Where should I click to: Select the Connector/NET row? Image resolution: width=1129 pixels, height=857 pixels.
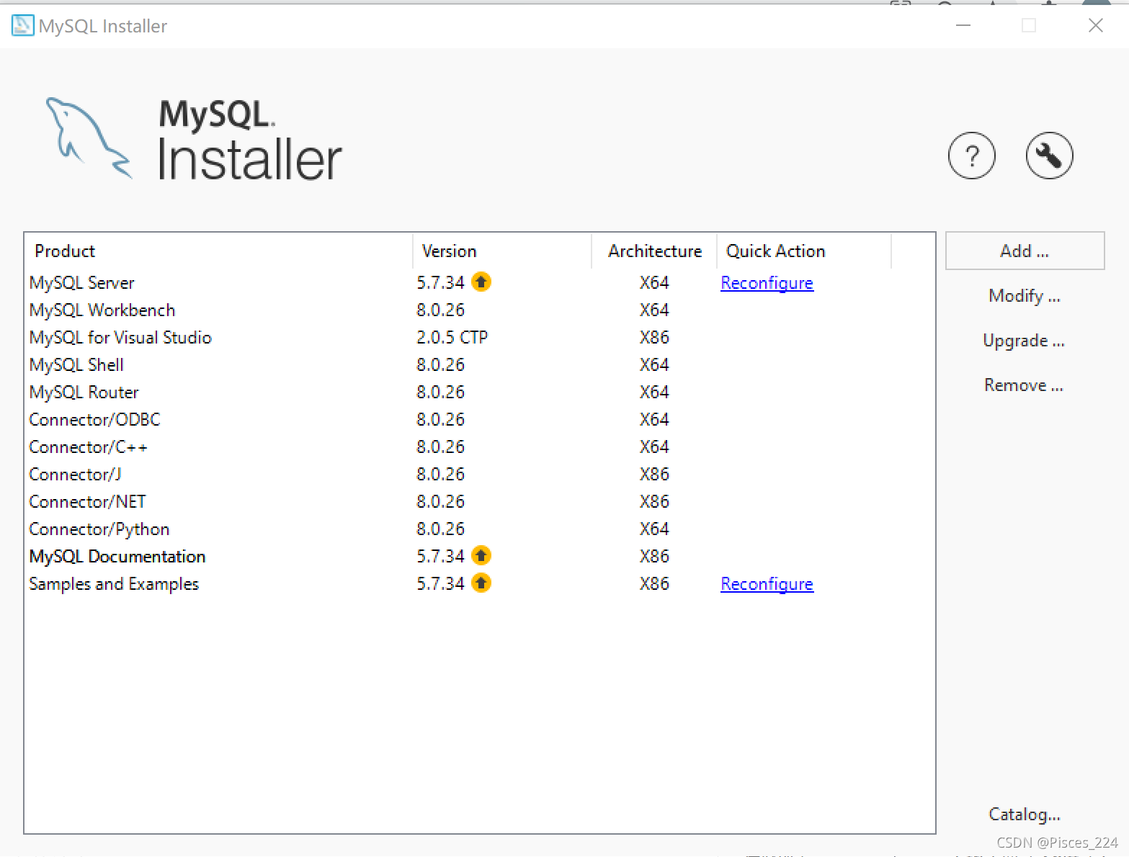tap(479, 502)
